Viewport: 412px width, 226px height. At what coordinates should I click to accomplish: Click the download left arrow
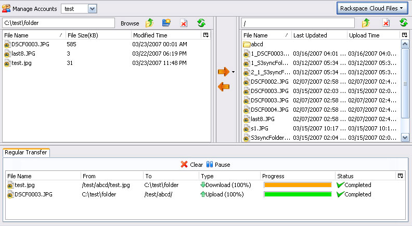tap(224, 87)
